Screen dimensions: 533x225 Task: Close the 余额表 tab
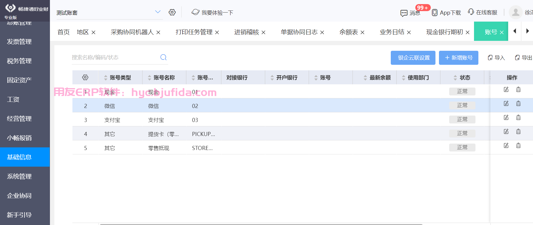coord(362,32)
